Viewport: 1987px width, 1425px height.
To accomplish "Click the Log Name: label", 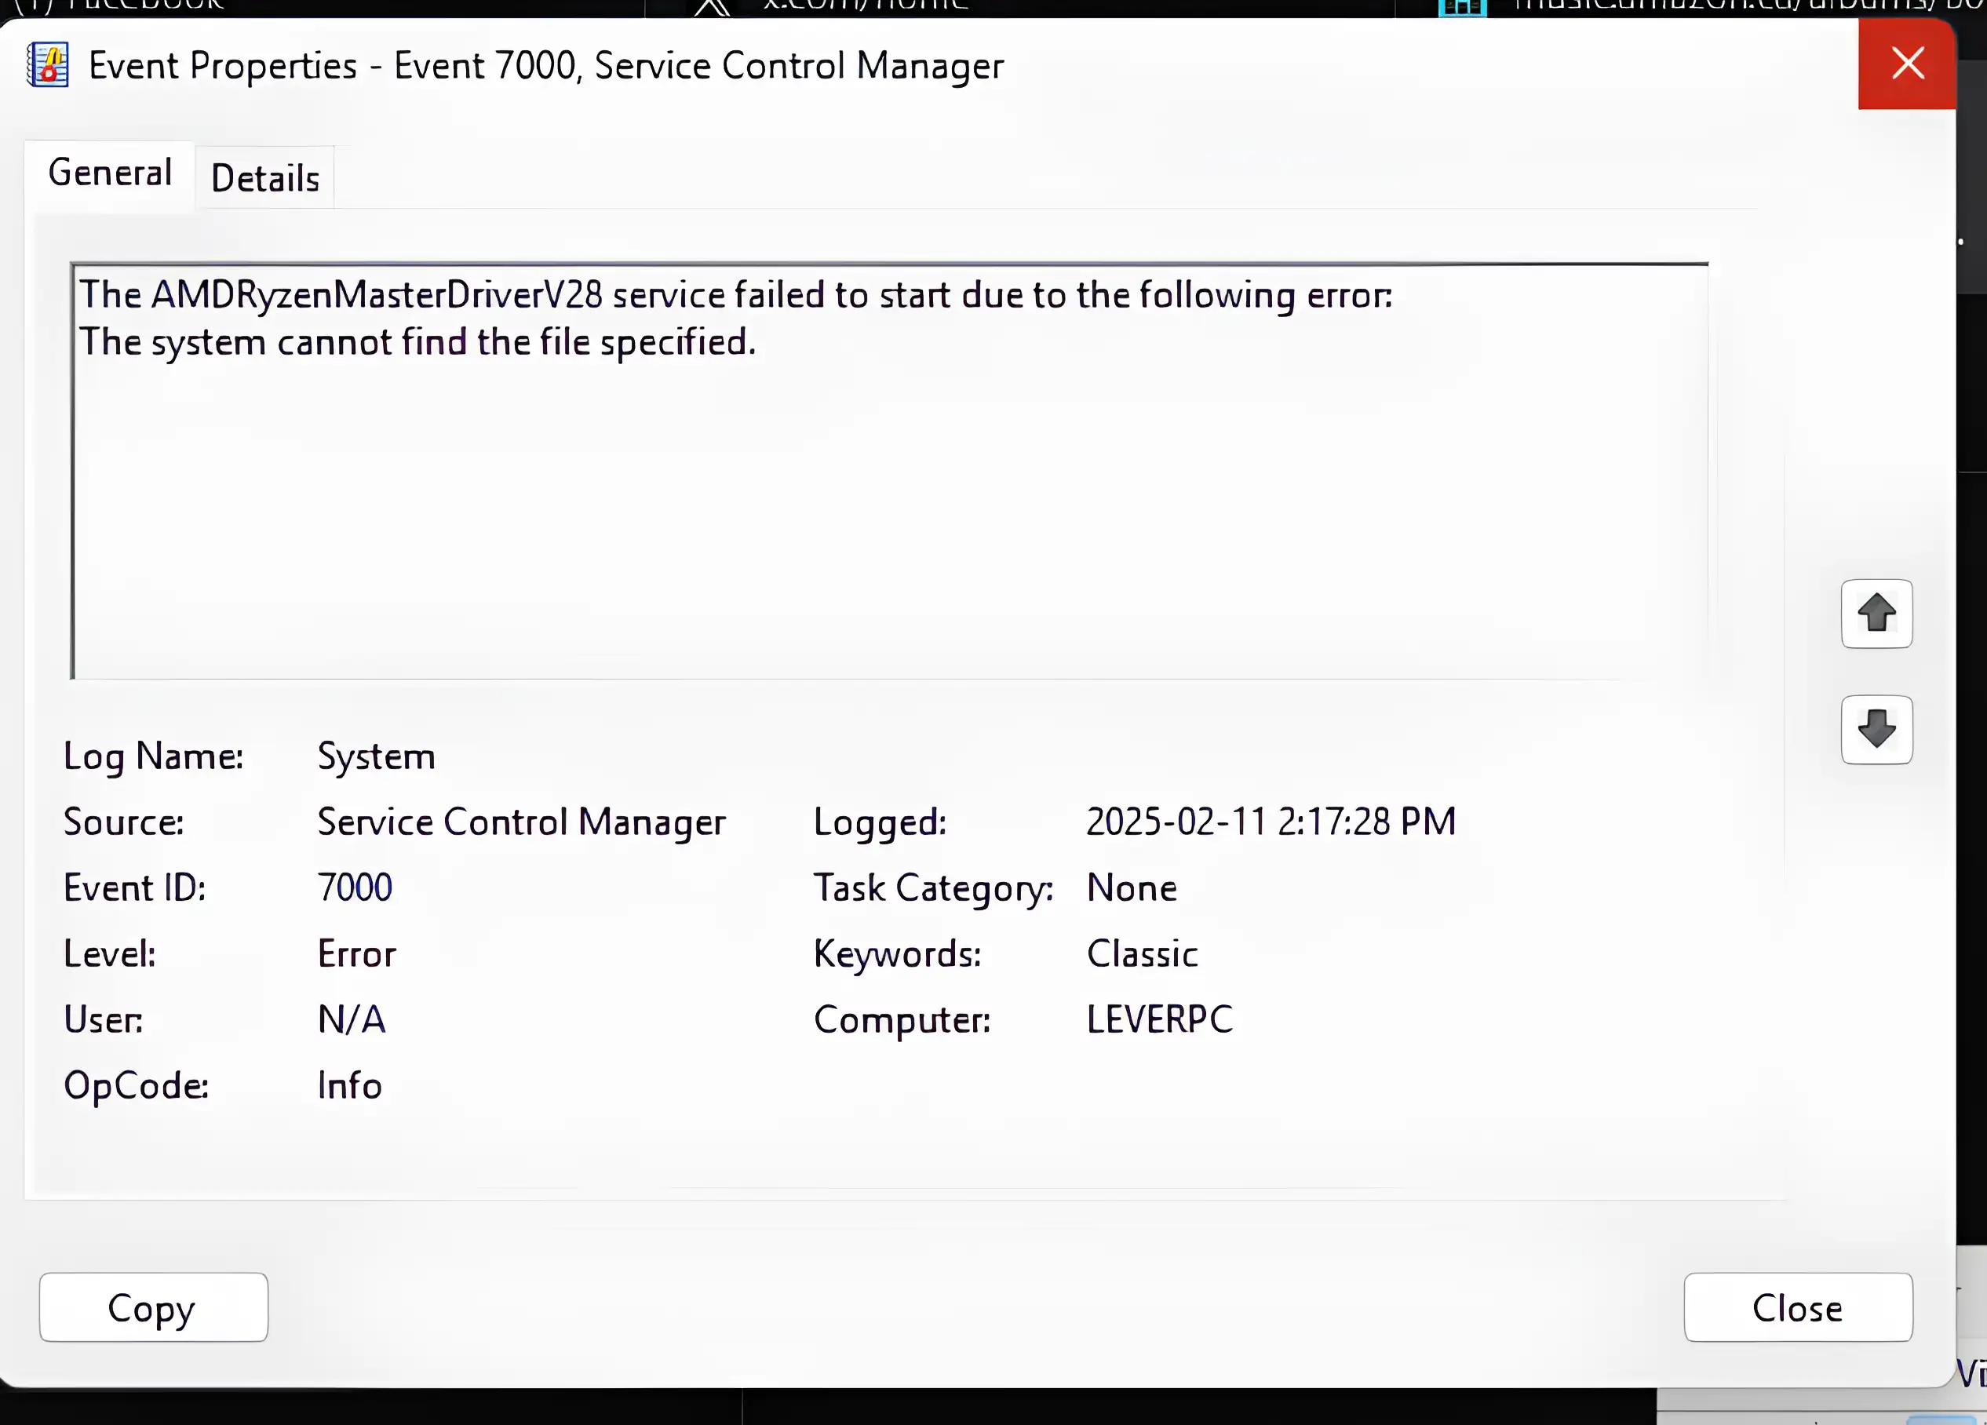I will click(153, 756).
